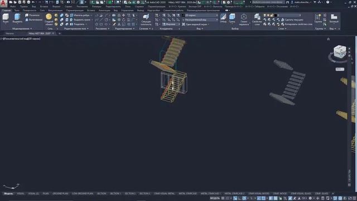Open the Сервис menu
357x201 pixels.
68,7
